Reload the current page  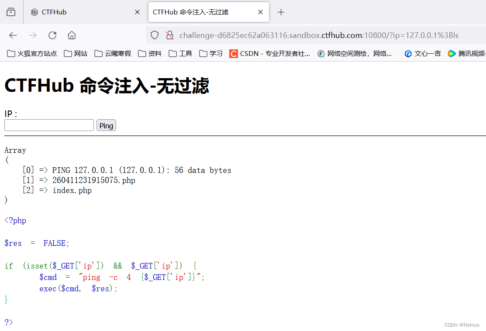tap(52, 35)
